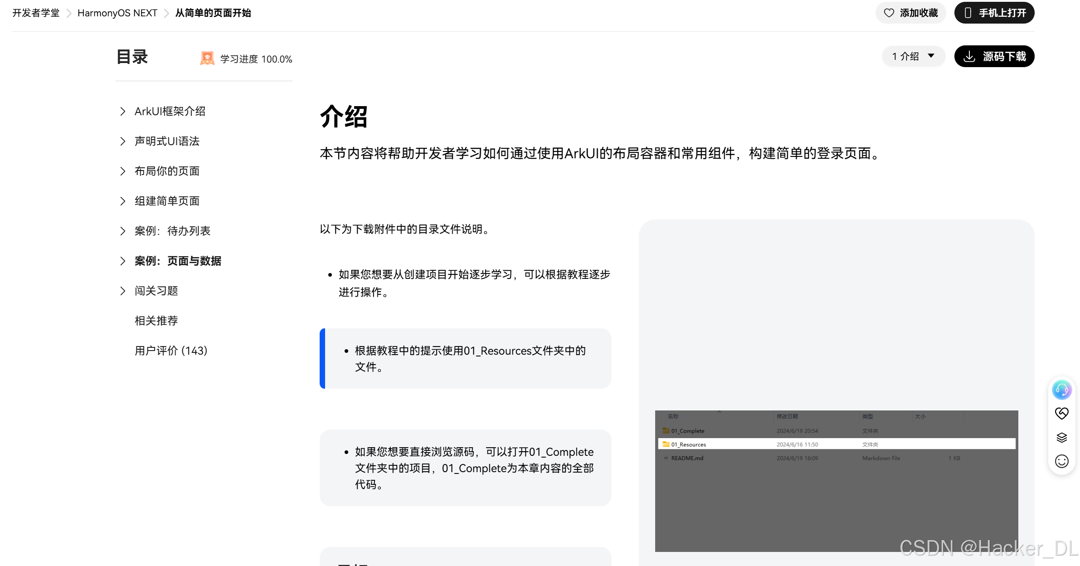
Task: Go to 相关推荐 section
Action: pos(156,321)
